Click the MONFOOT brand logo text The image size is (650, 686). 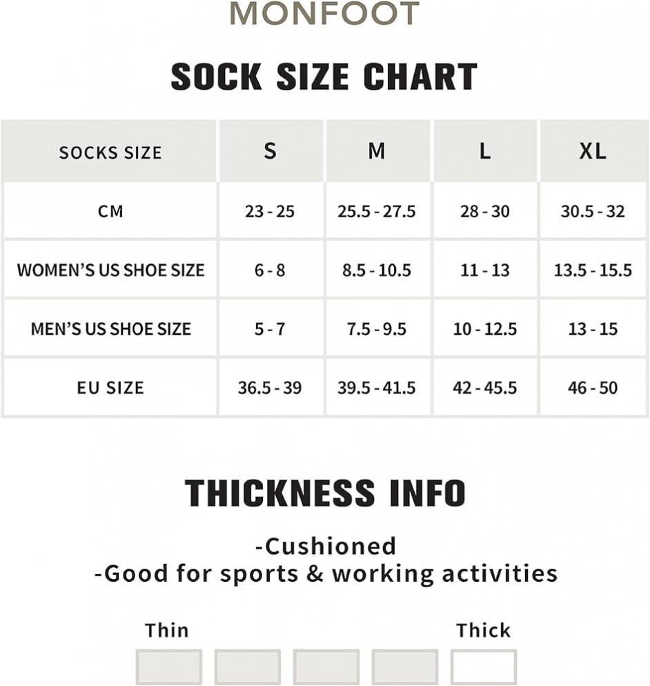coord(324,13)
